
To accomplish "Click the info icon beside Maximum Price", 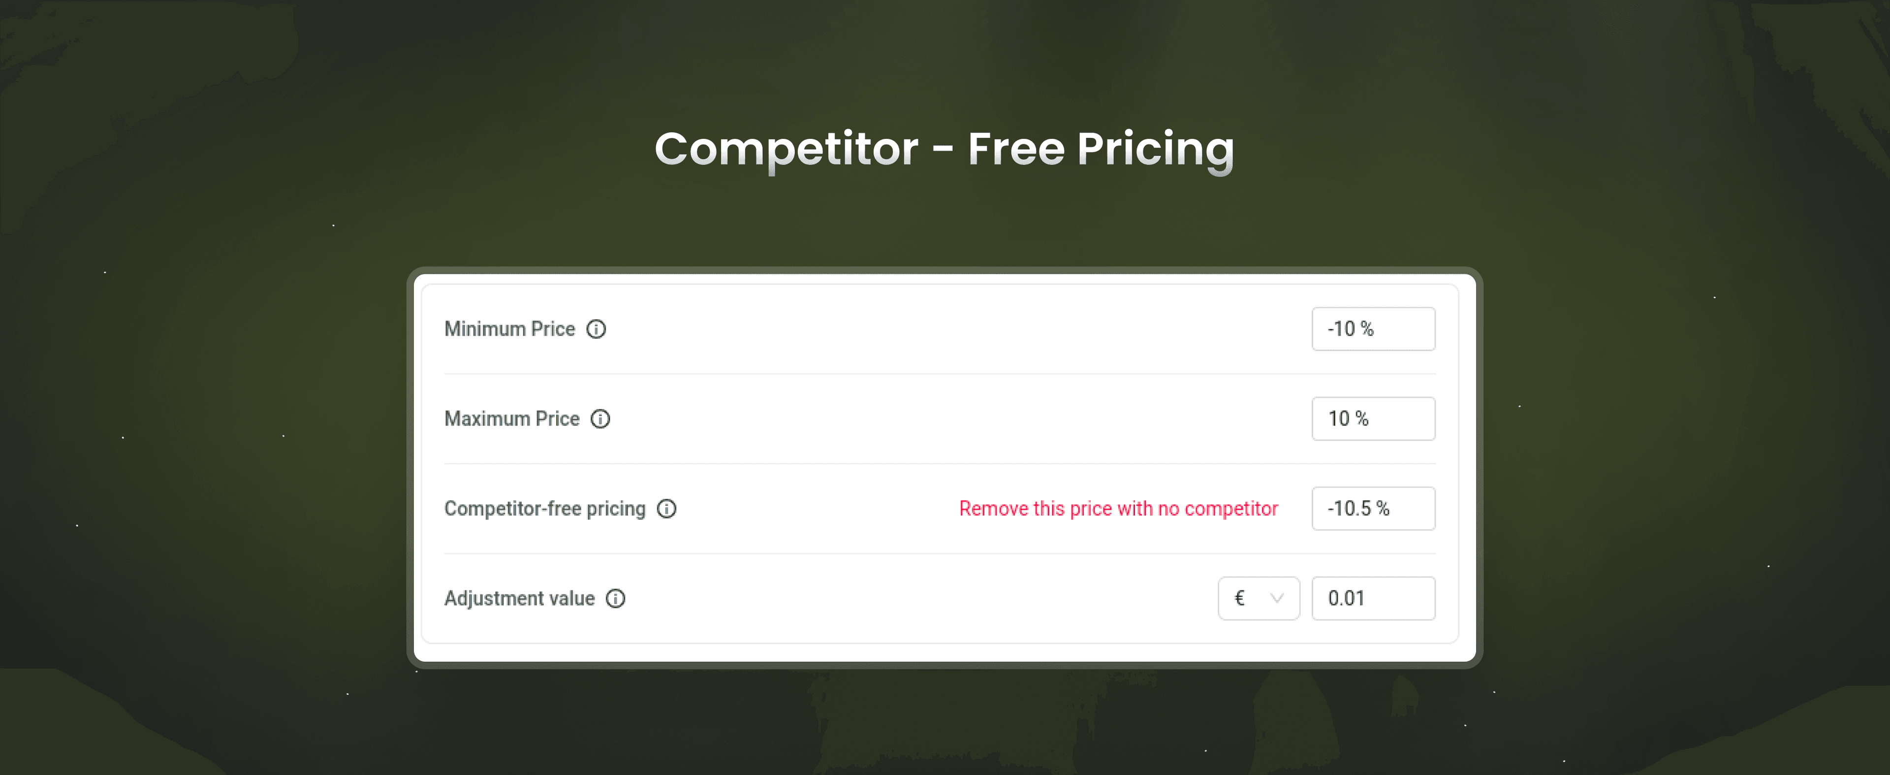I will (600, 419).
